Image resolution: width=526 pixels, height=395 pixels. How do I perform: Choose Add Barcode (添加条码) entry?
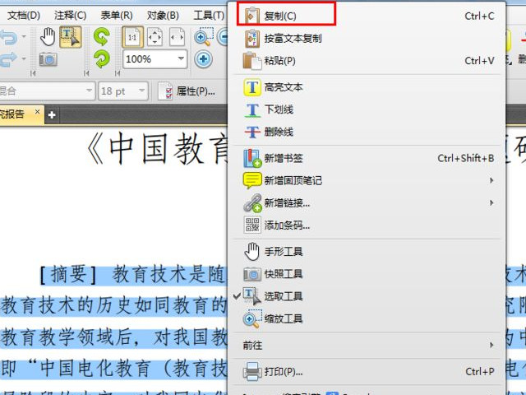[368, 225]
